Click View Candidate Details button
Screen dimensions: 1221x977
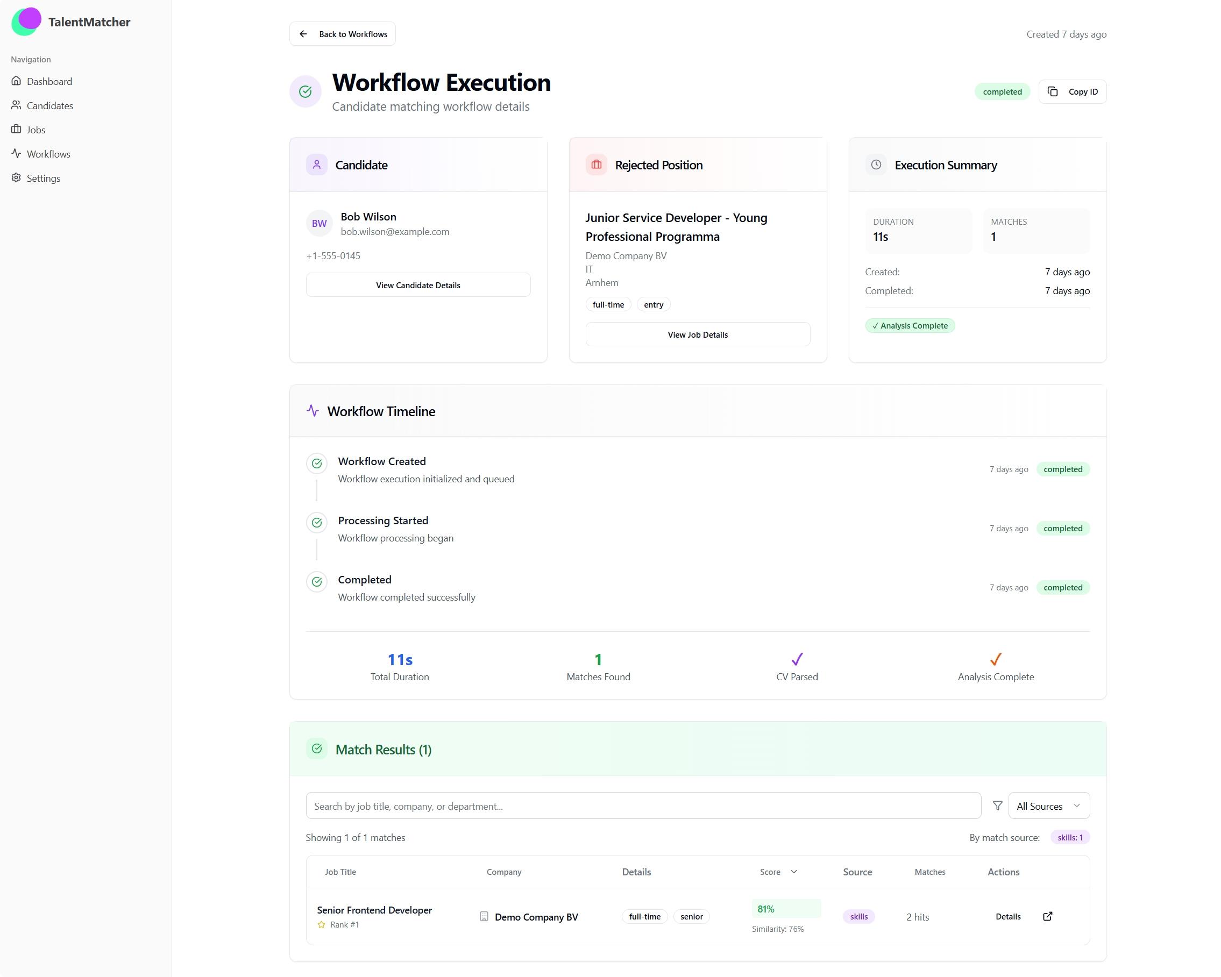tap(418, 286)
